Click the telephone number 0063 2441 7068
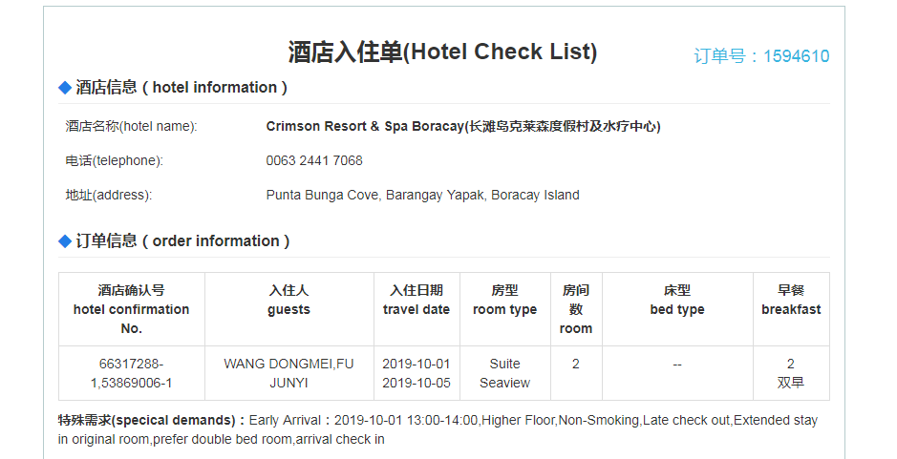 (314, 160)
